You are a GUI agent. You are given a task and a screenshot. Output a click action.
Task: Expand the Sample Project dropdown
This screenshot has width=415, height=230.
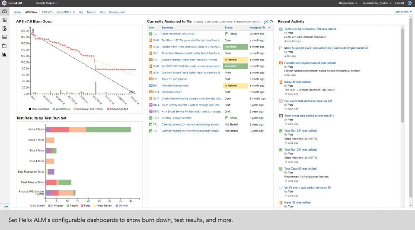pos(47,3)
